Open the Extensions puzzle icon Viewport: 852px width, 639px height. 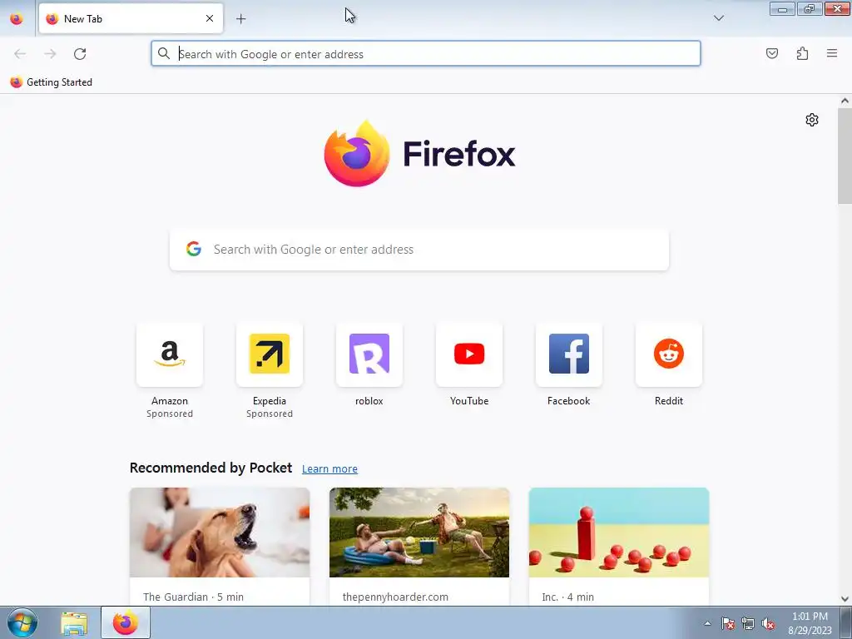802,53
